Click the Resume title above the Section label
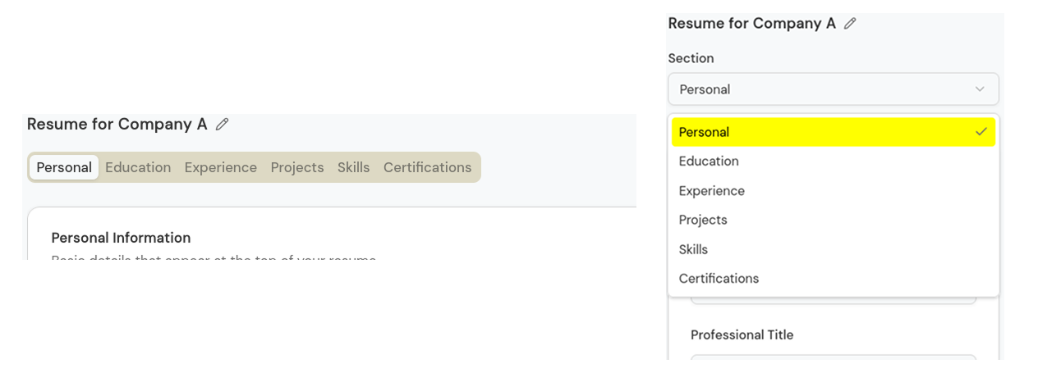Screen dimensions: 1038x373 point(751,24)
